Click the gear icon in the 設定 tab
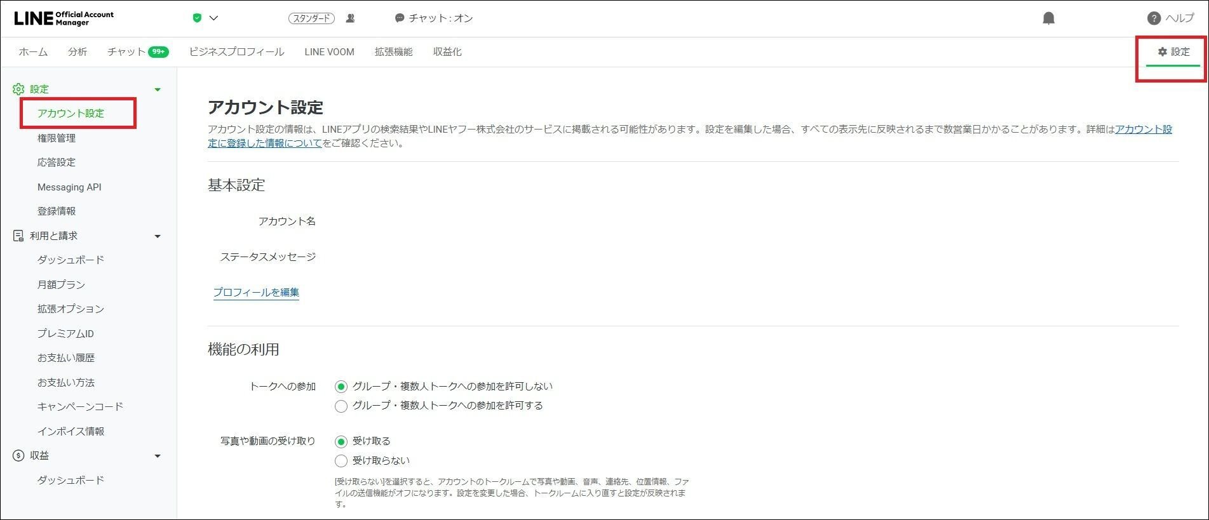Image resolution: width=1209 pixels, height=520 pixels. click(1163, 52)
